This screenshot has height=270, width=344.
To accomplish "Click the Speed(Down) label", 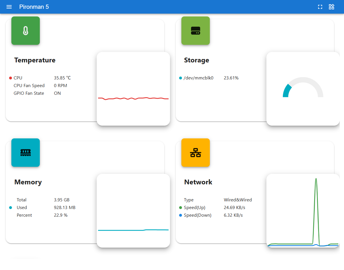I will 198,215.
